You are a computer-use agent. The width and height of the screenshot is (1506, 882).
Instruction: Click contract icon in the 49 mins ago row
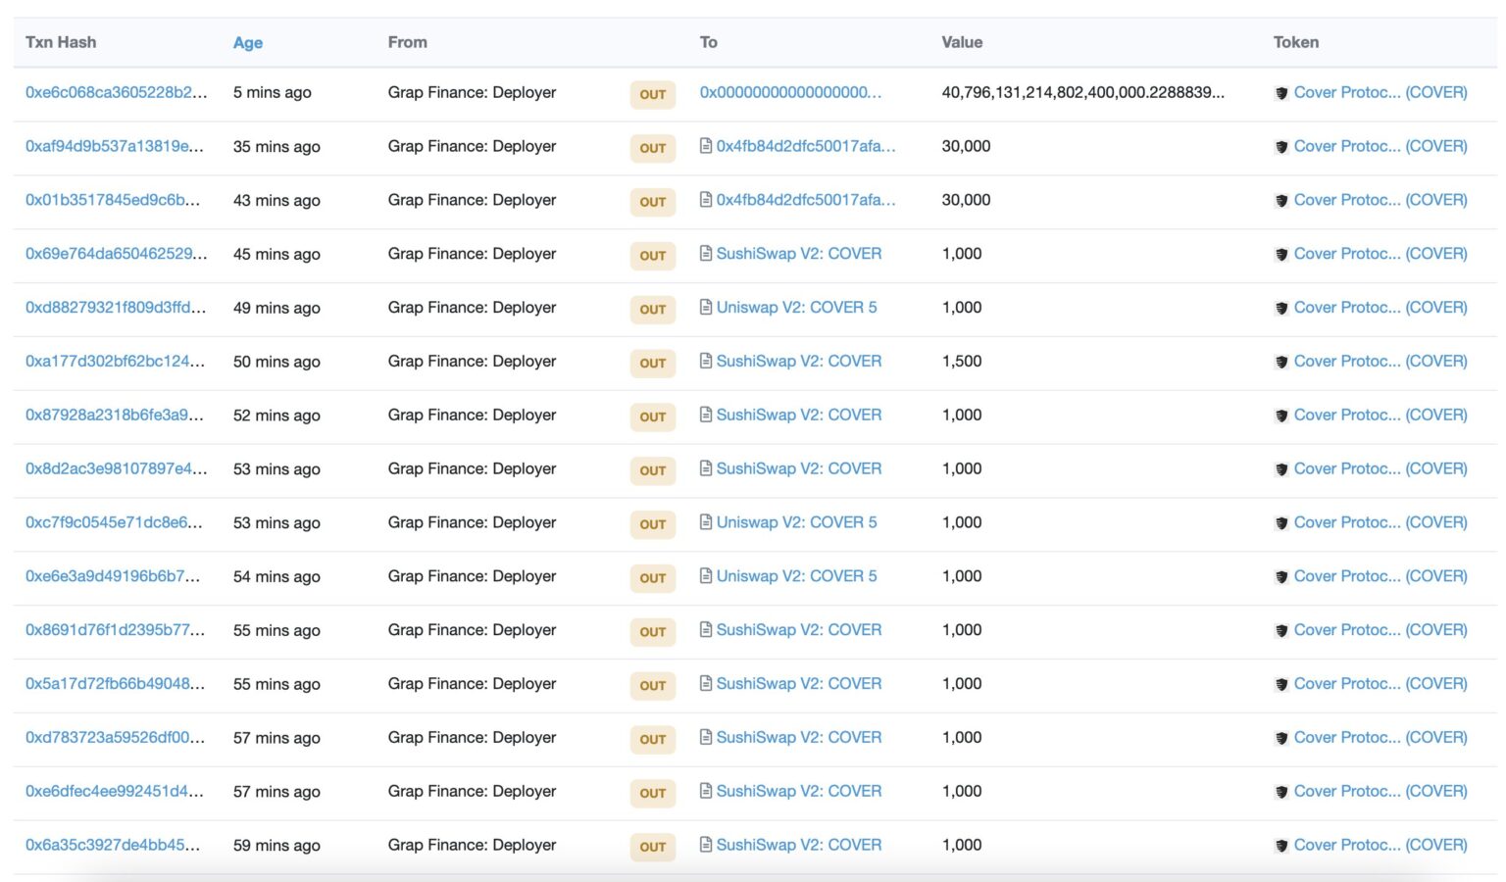pyautogui.click(x=706, y=308)
